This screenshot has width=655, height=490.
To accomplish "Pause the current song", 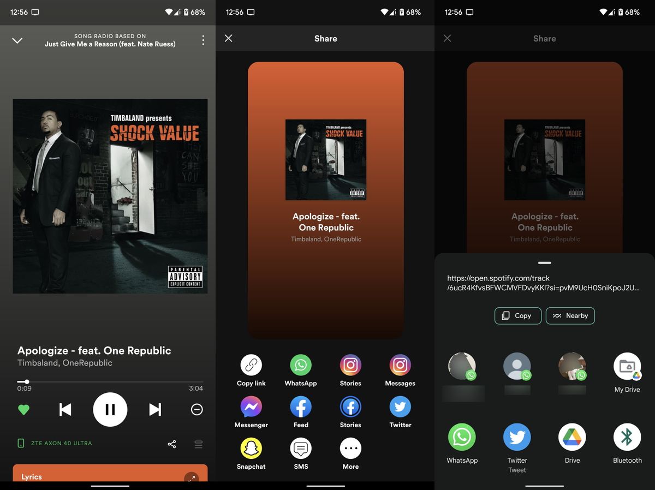I will point(110,409).
